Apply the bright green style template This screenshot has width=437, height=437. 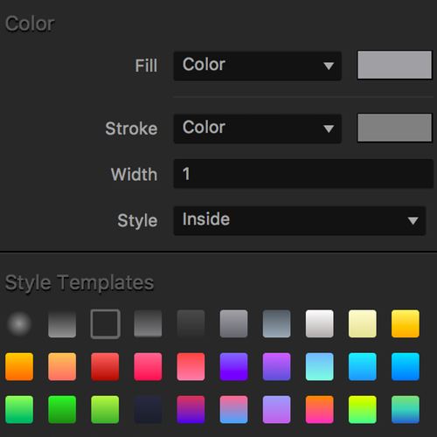62,409
